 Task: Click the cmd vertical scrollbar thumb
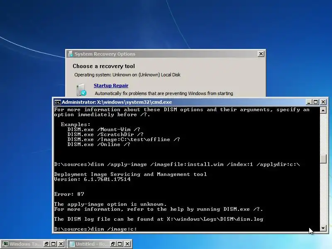click(323, 159)
